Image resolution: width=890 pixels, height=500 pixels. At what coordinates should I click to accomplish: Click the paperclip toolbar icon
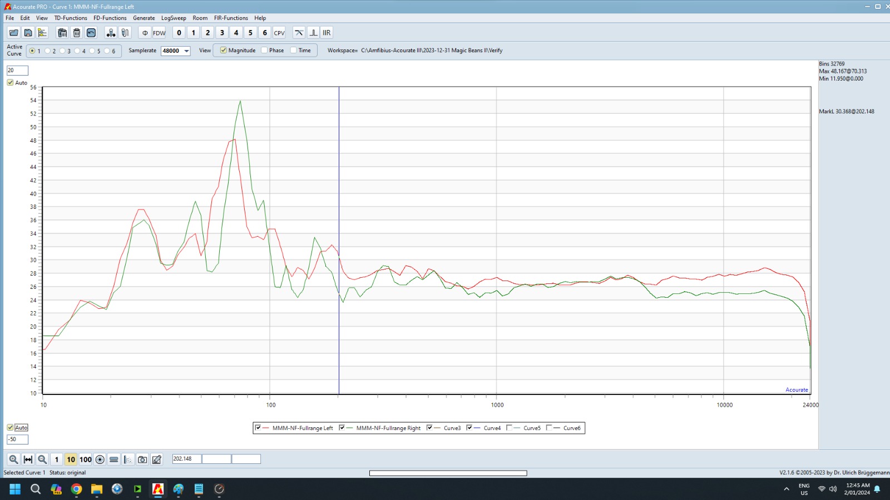(x=125, y=33)
